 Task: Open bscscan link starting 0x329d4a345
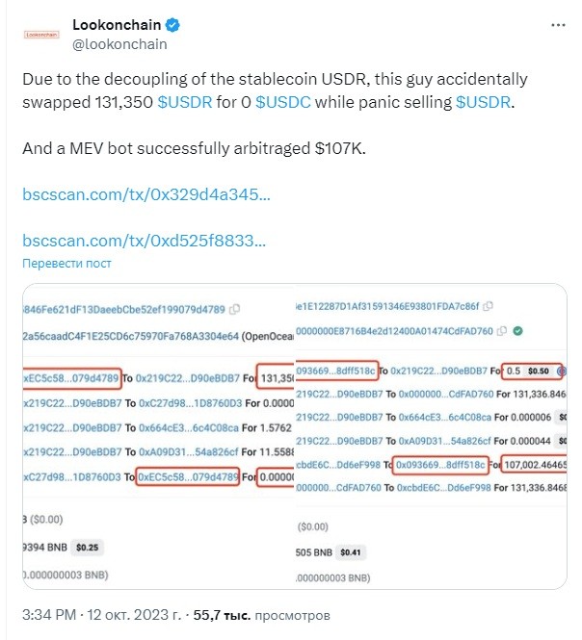tap(146, 194)
